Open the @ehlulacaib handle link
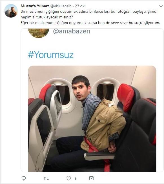 pyautogui.click(x=61, y=6)
